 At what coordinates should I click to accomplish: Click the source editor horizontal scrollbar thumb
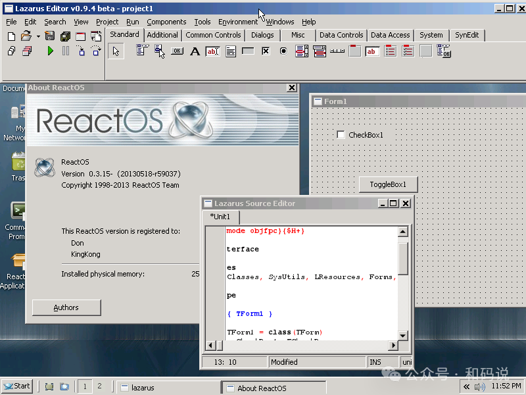point(220,345)
